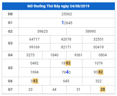Click the G4 number 3273
This screenshot has height=96, width=117.
click(30, 55)
